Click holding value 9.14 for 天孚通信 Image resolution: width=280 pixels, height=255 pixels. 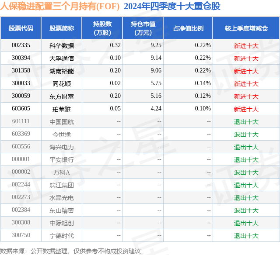click(x=156, y=58)
